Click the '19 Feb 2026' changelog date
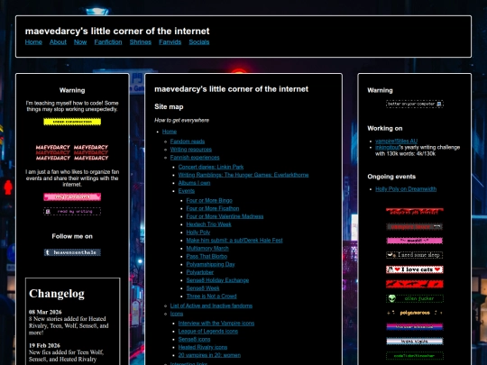Viewport: 487px width, 365px height. (44, 345)
